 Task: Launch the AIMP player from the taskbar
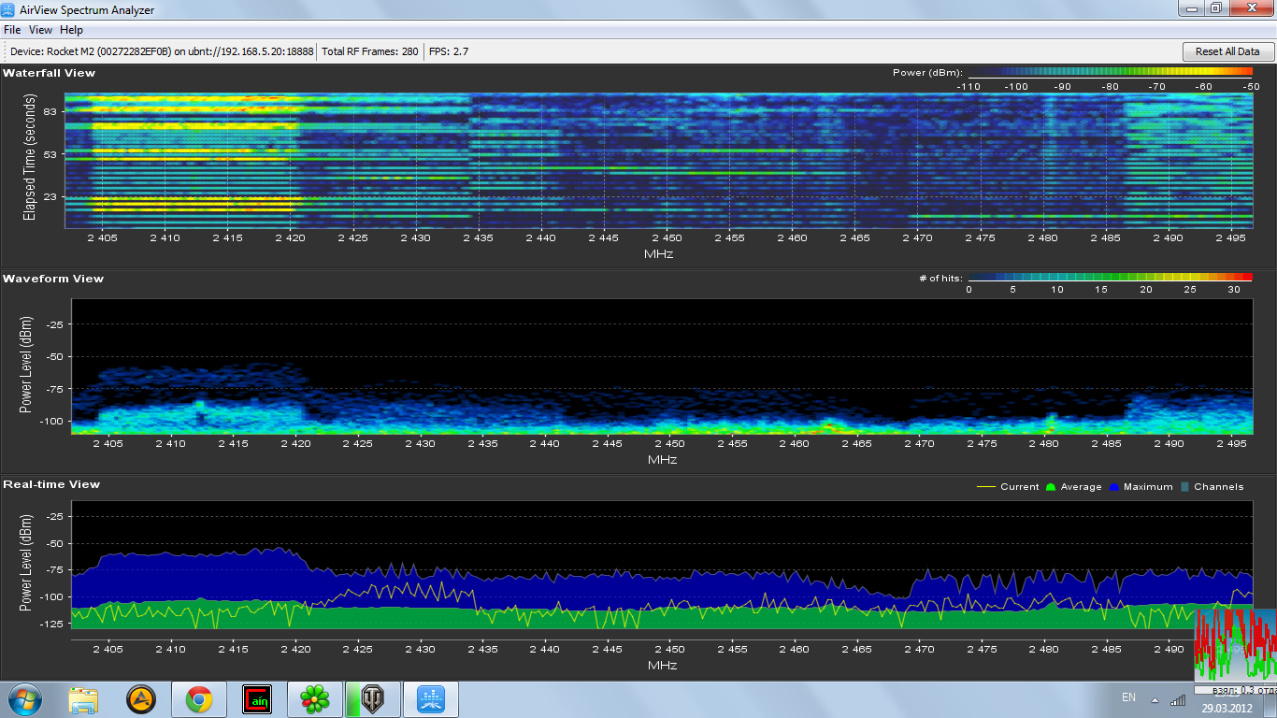tap(141, 698)
